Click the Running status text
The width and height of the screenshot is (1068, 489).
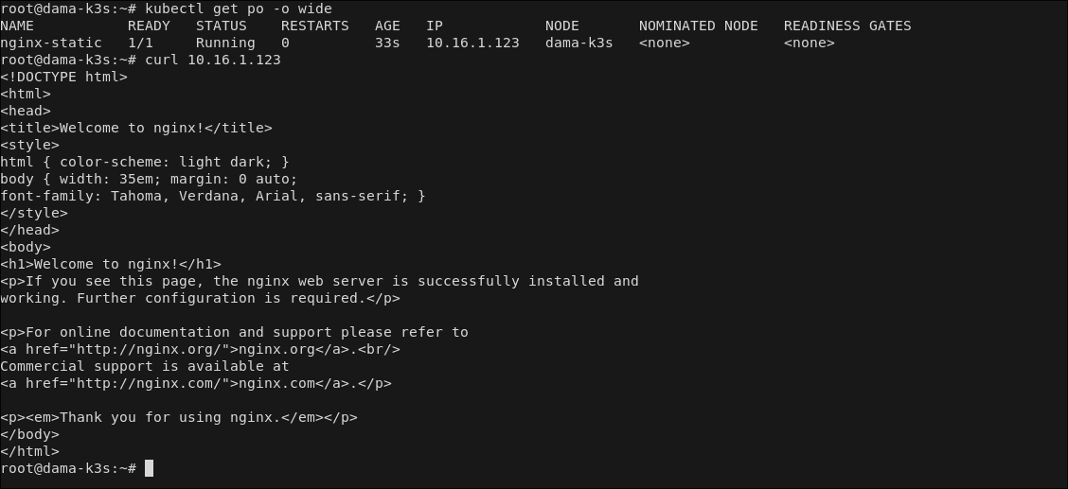point(225,43)
